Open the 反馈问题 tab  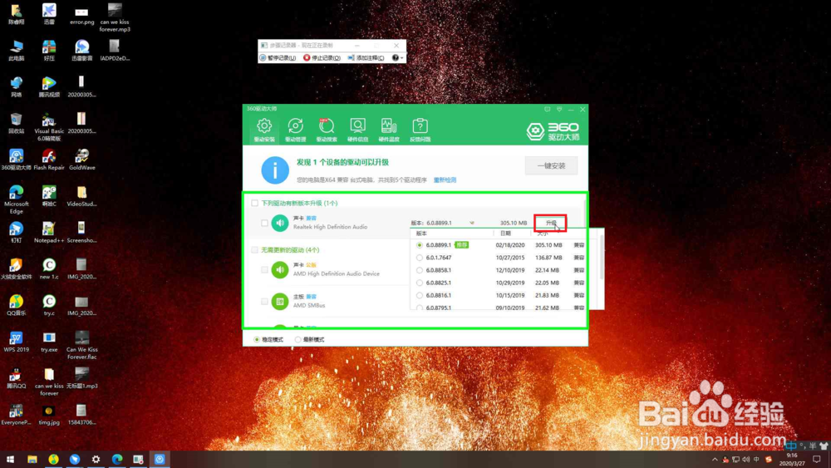pyautogui.click(x=420, y=131)
